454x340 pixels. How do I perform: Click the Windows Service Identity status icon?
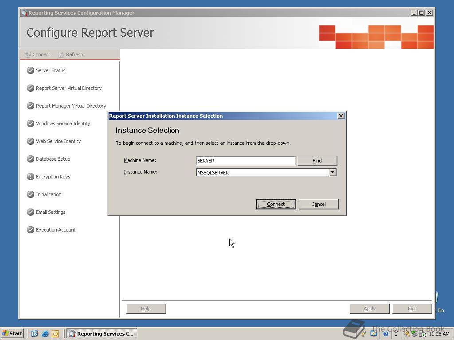(x=31, y=124)
